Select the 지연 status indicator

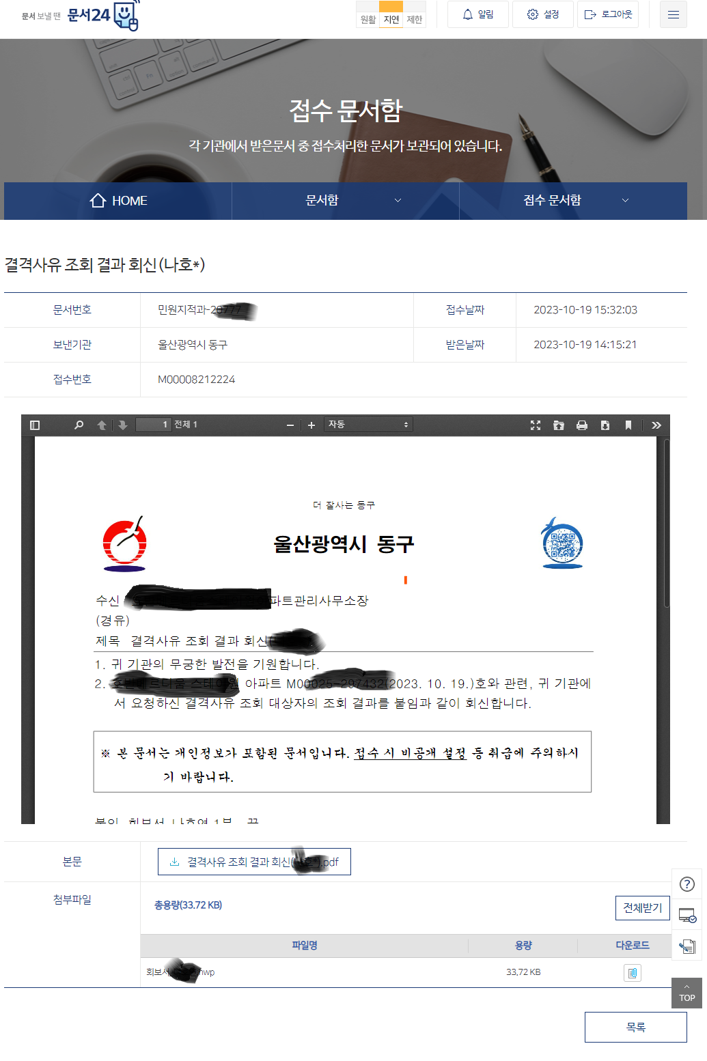point(390,20)
